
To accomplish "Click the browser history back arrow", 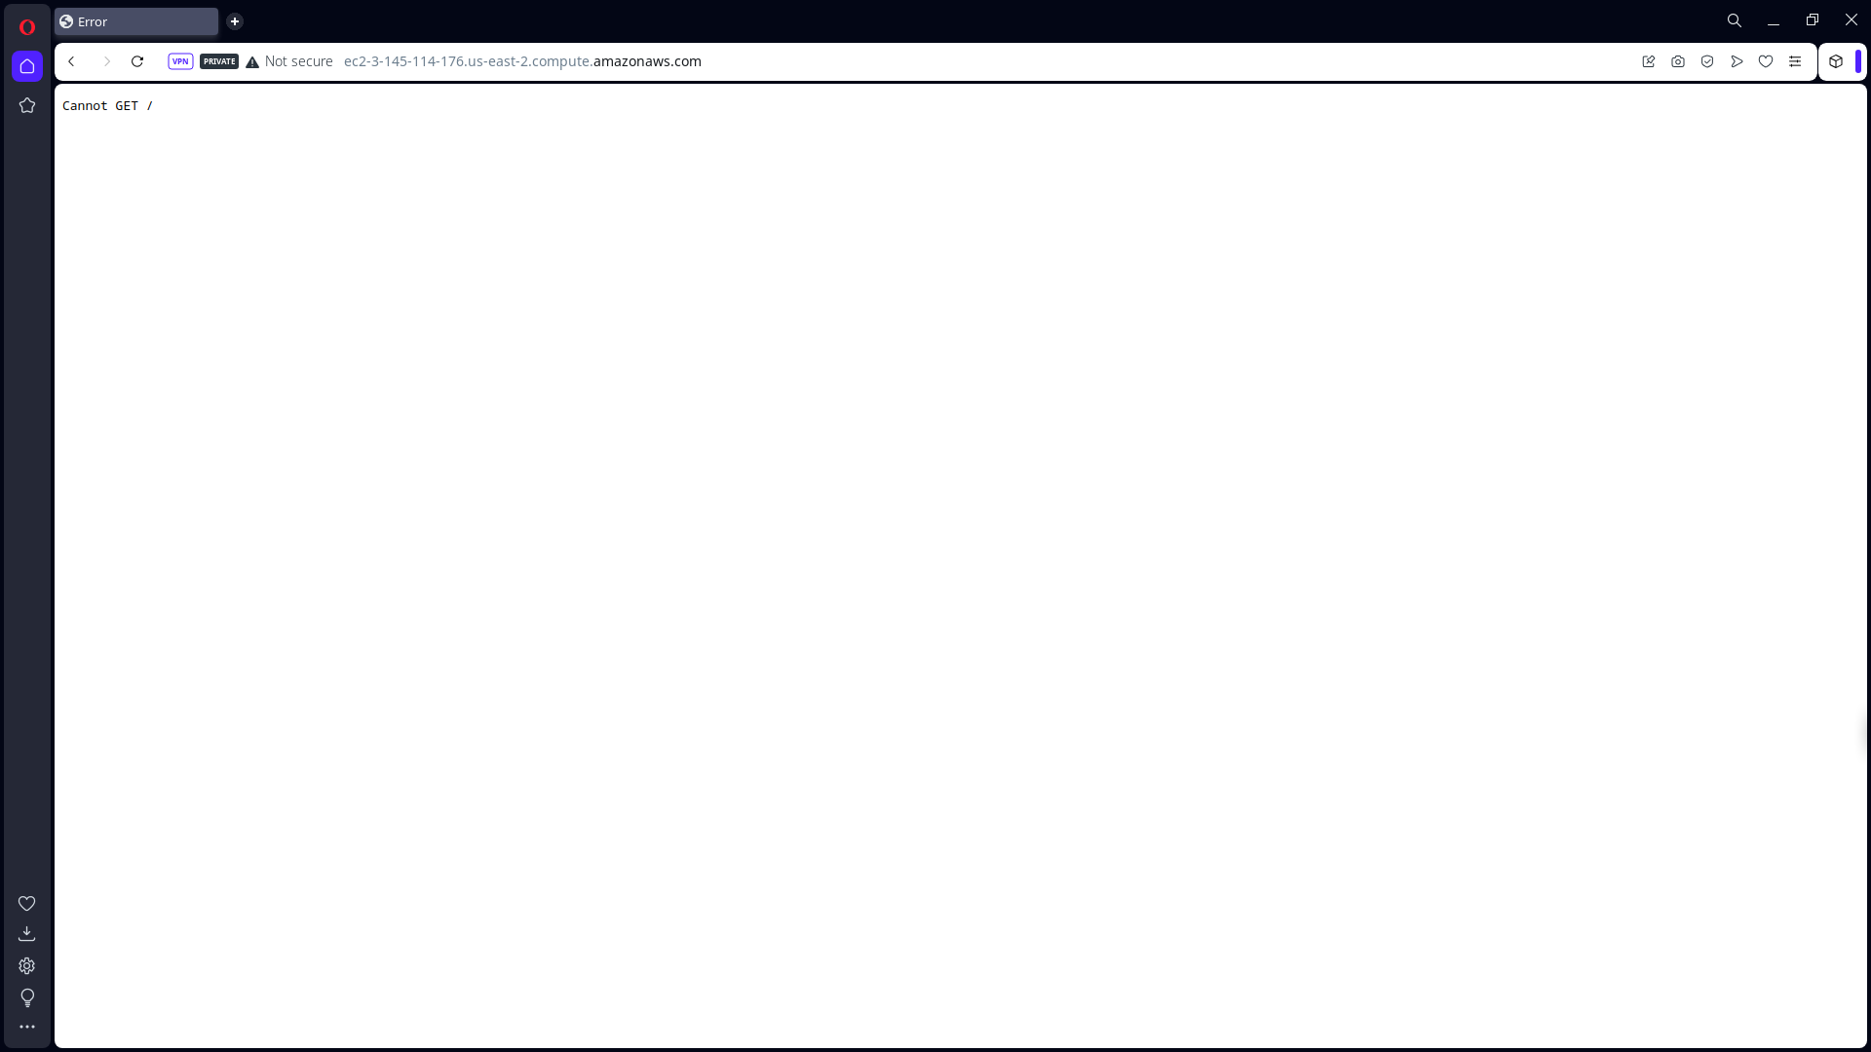I will point(72,60).
